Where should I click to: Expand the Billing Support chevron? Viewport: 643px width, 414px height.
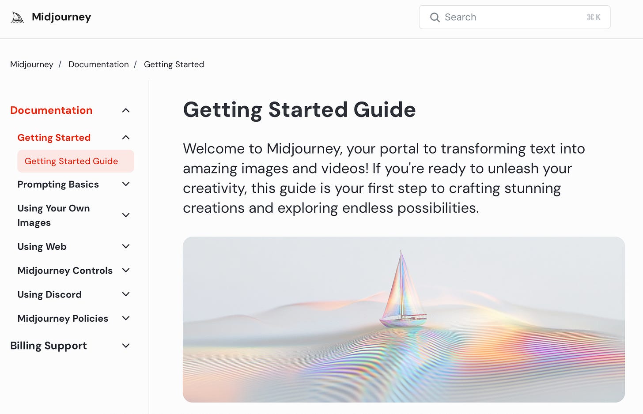(x=126, y=346)
